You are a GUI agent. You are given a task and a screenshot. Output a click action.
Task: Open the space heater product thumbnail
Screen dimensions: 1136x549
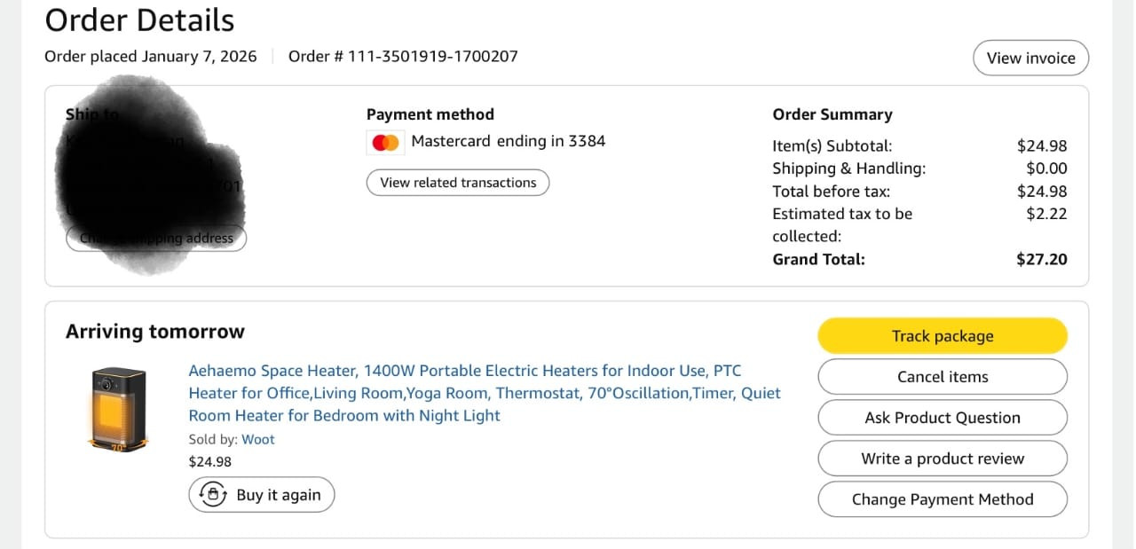(x=118, y=409)
